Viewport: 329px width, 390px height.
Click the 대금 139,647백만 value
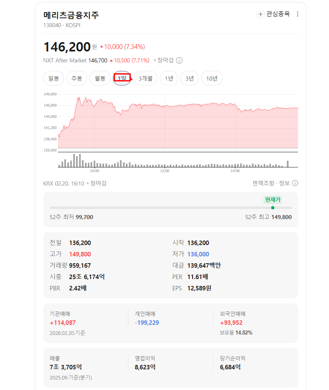[204, 266]
